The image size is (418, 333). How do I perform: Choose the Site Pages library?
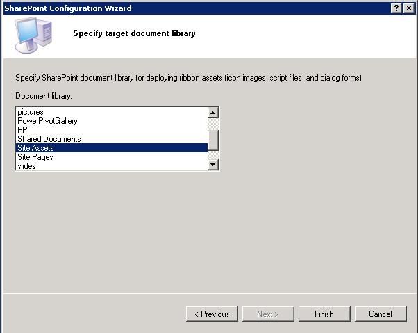[111, 157]
